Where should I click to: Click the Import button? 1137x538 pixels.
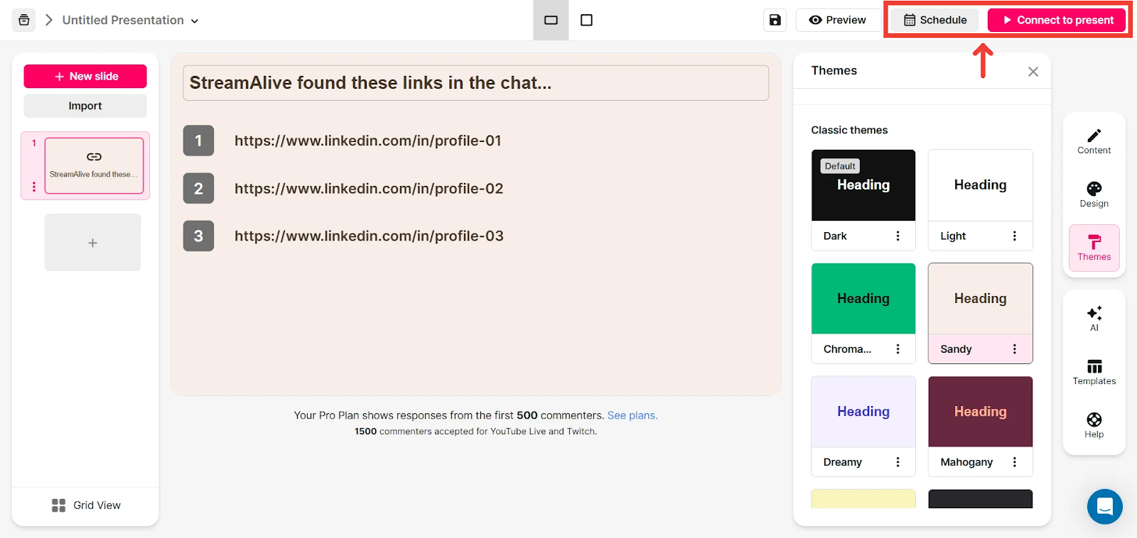point(85,106)
